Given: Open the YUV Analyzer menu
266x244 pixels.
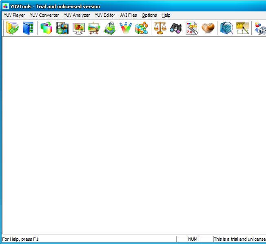Looking at the screenshot, I should click(77, 15).
